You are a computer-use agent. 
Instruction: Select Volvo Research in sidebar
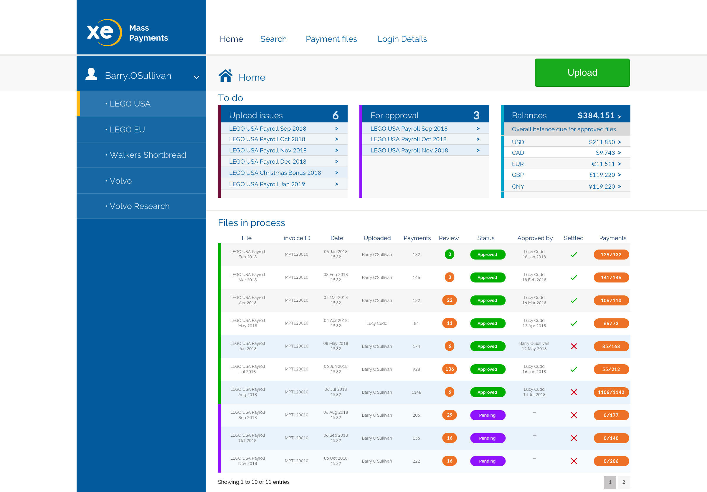(139, 206)
